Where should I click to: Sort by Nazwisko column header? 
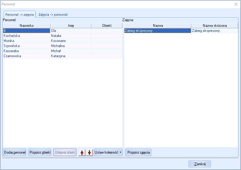27,26
